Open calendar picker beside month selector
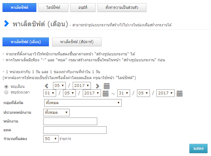 (107, 86)
